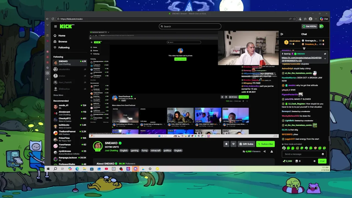The height and width of the screenshot is (198, 352).
Task: Open the KICKs balance 2,160
Action: click(287, 161)
